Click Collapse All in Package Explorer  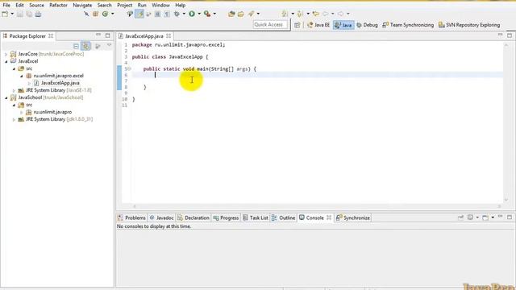76,47
